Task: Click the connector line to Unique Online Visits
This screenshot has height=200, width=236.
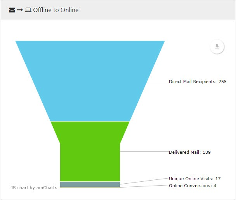Action: click(x=144, y=181)
